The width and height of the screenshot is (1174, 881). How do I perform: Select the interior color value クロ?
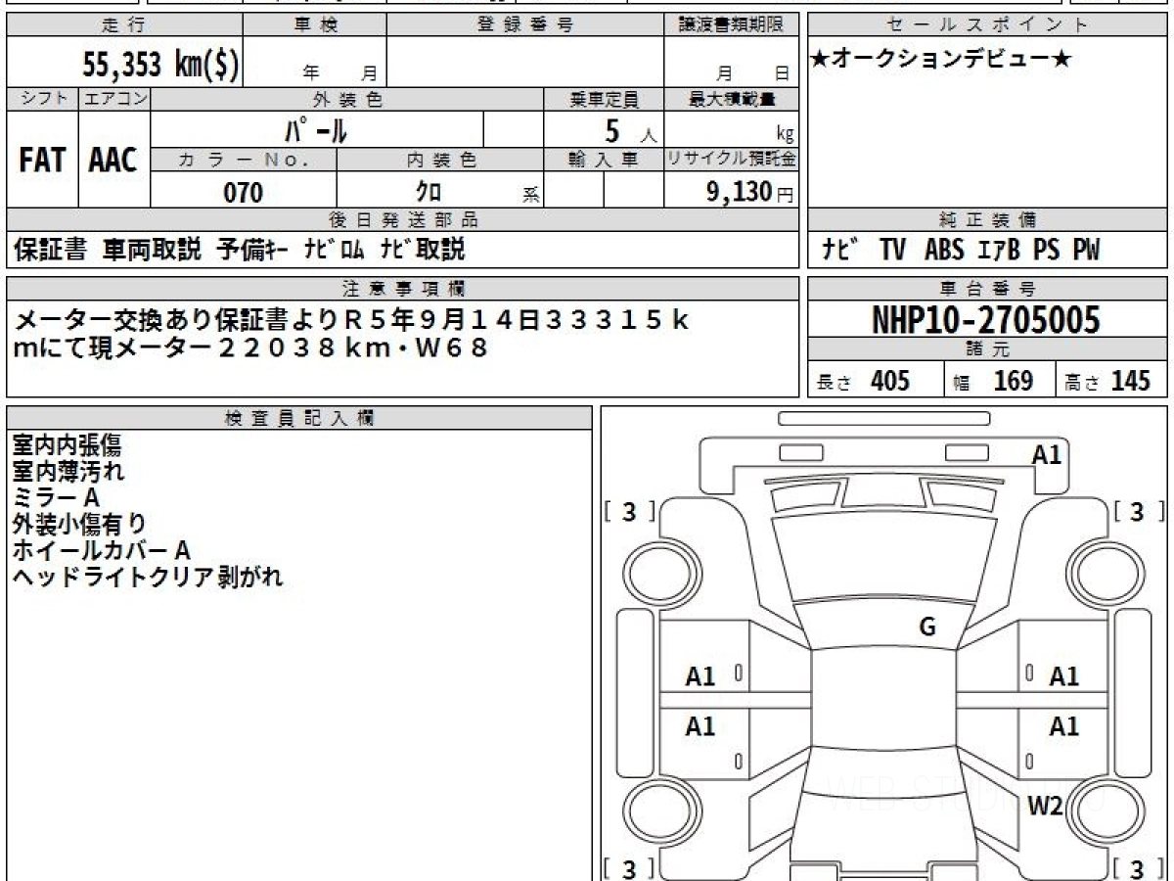point(428,193)
